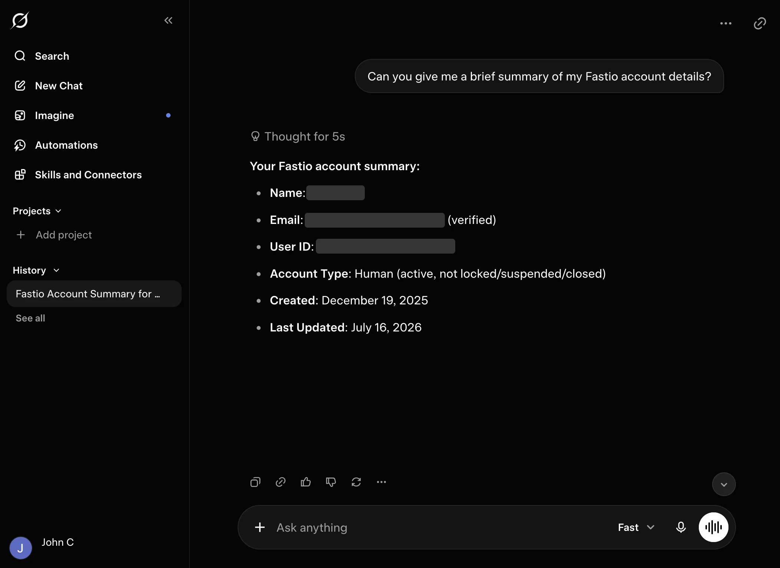Regenerate the response
Viewport: 780px width, 568px height.
356,482
